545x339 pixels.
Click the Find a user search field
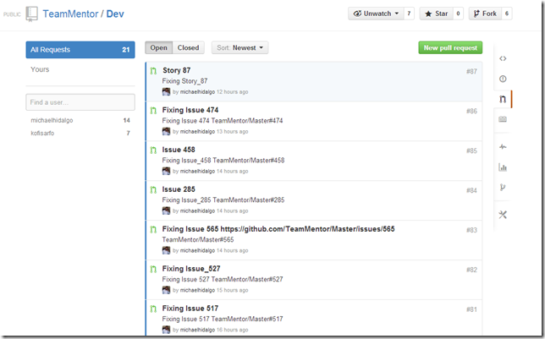click(x=80, y=102)
